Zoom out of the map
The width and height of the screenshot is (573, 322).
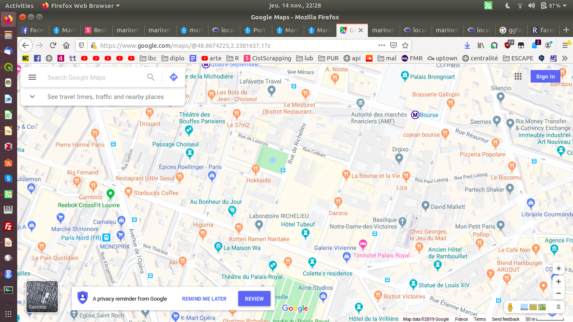click(x=558, y=293)
